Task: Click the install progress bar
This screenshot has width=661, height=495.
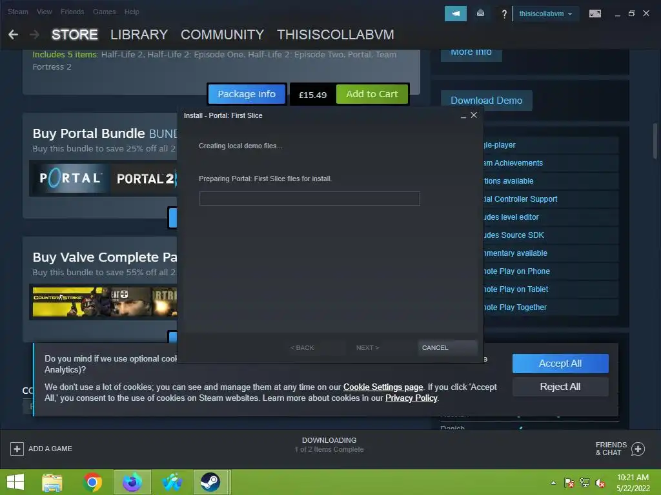Action: pos(309,199)
